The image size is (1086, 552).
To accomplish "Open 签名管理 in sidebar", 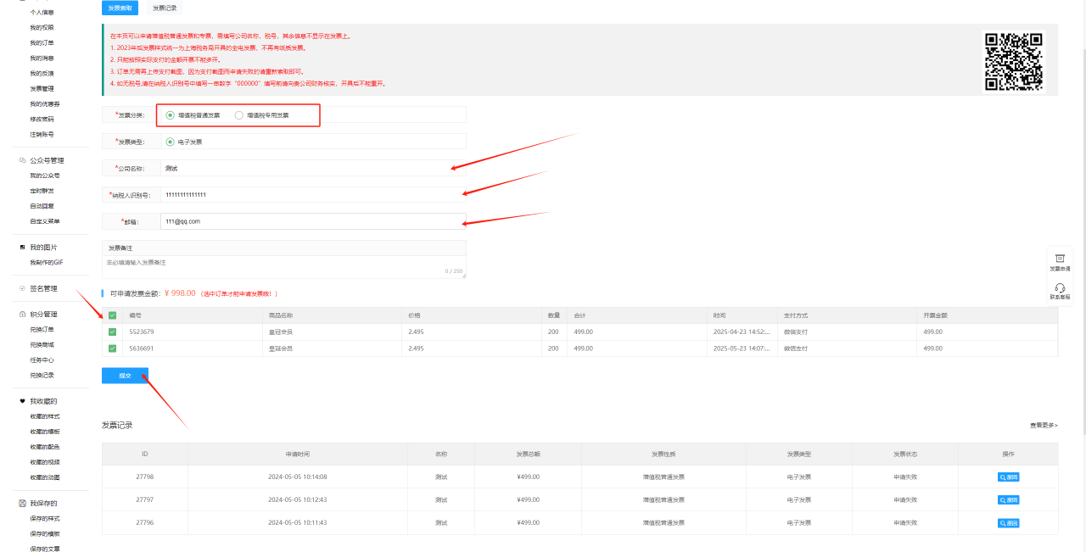I will 43,288.
